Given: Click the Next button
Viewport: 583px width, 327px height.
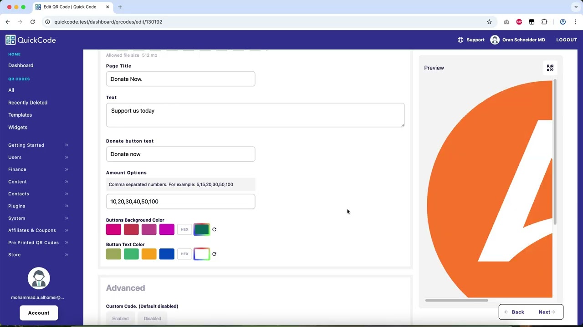Looking at the screenshot, I should (547, 312).
